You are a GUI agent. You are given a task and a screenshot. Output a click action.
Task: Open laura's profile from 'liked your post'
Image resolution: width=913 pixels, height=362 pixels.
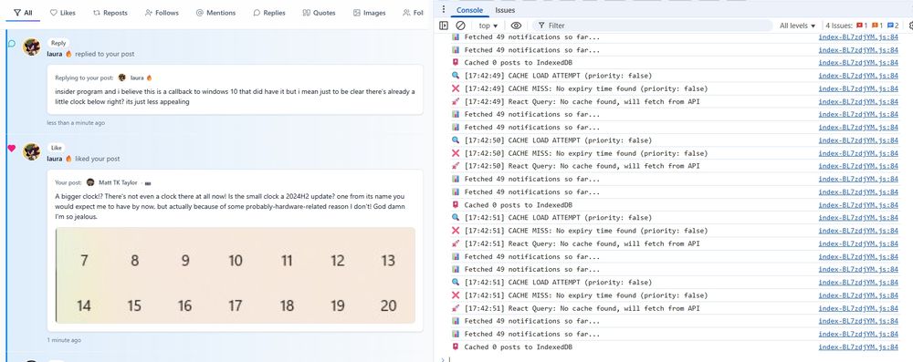(x=55, y=159)
